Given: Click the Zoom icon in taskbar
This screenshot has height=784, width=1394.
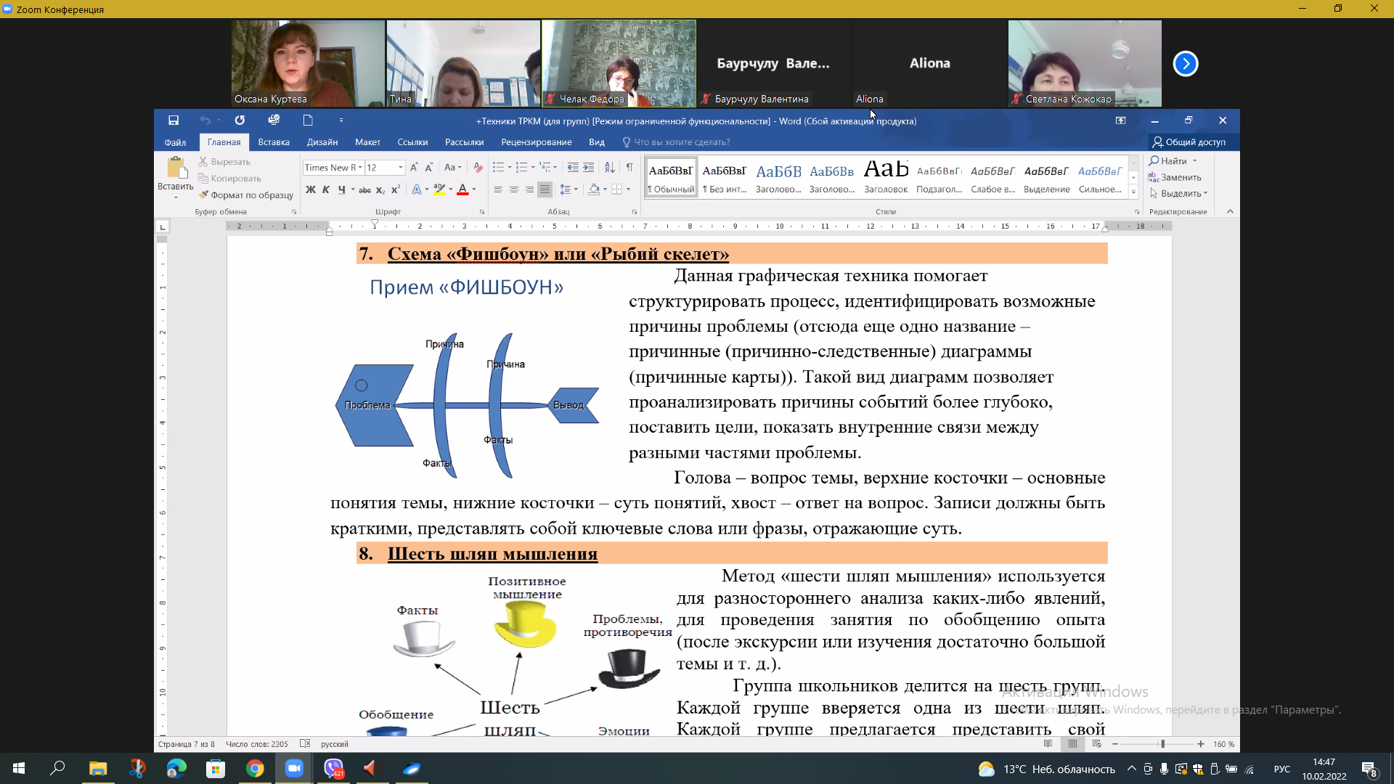Looking at the screenshot, I should coord(294,768).
